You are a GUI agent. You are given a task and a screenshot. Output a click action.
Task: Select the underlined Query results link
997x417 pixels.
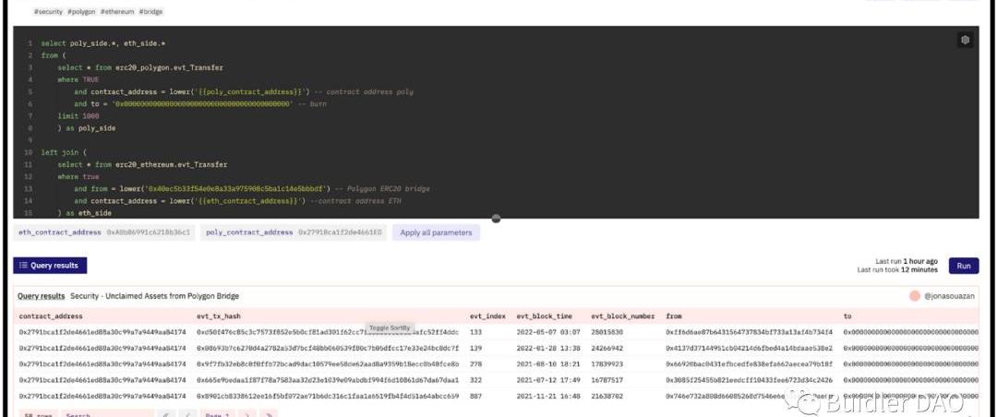click(42, 296)
